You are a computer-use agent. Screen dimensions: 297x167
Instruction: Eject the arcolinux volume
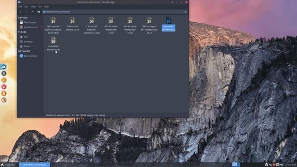[42, 27]
